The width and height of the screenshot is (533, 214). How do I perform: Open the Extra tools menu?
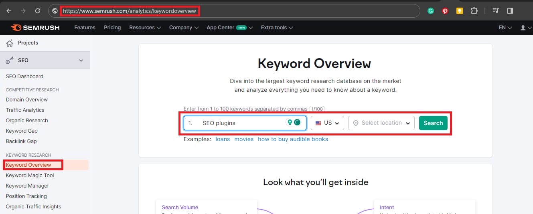(277, 28)
